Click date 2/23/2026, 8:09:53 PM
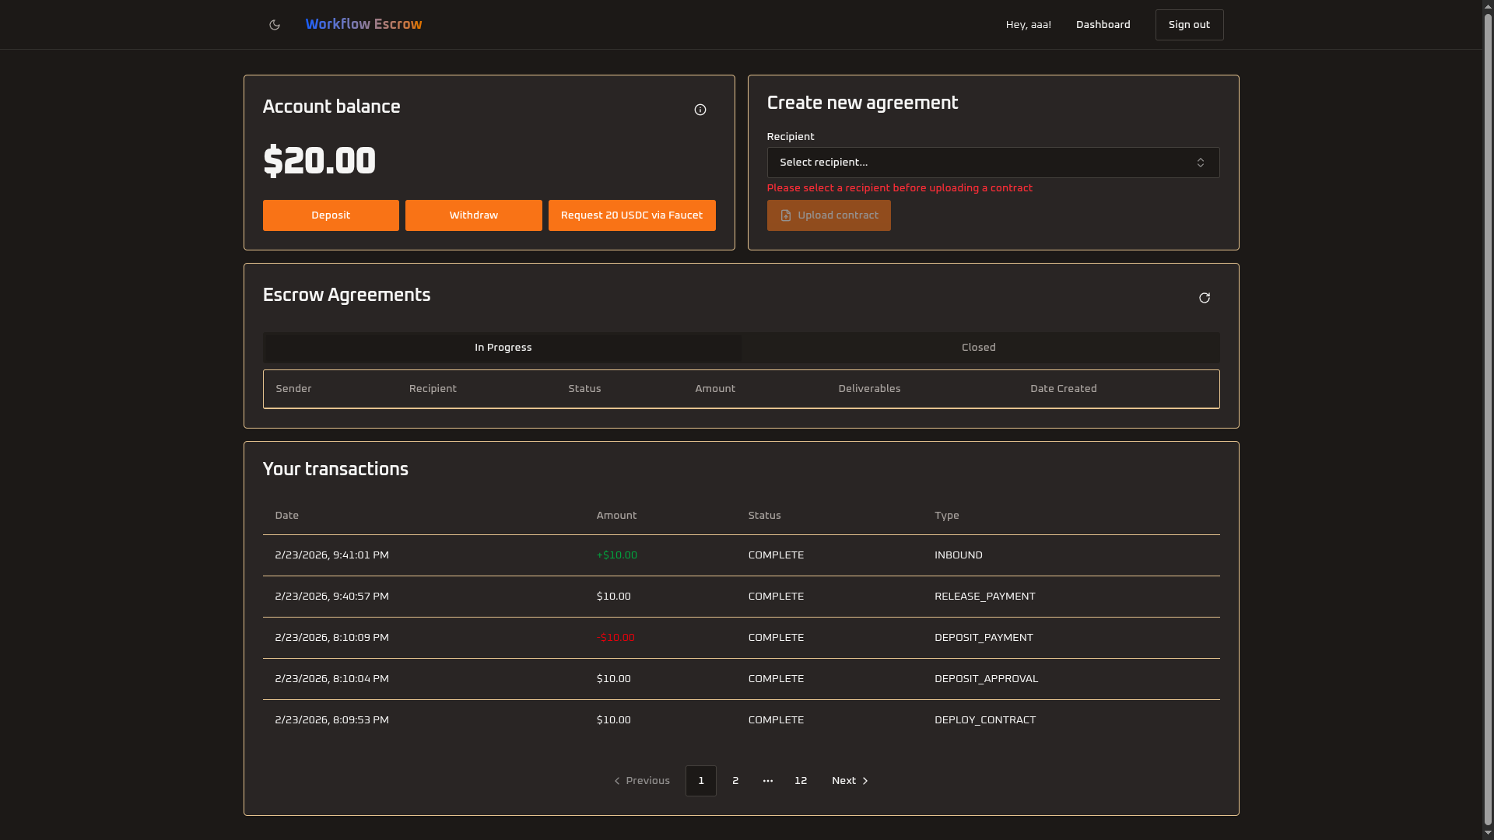This screenshot has height=840, width=1494. click(331, 720)
